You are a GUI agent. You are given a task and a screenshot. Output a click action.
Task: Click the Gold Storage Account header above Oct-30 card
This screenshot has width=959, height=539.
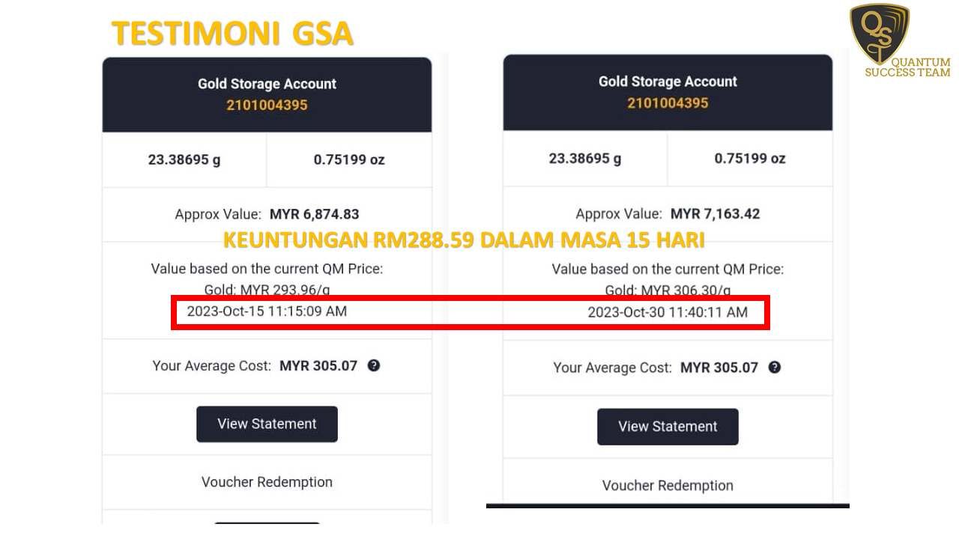668,92
